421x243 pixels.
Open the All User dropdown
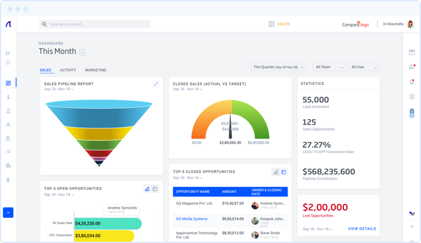364,67
